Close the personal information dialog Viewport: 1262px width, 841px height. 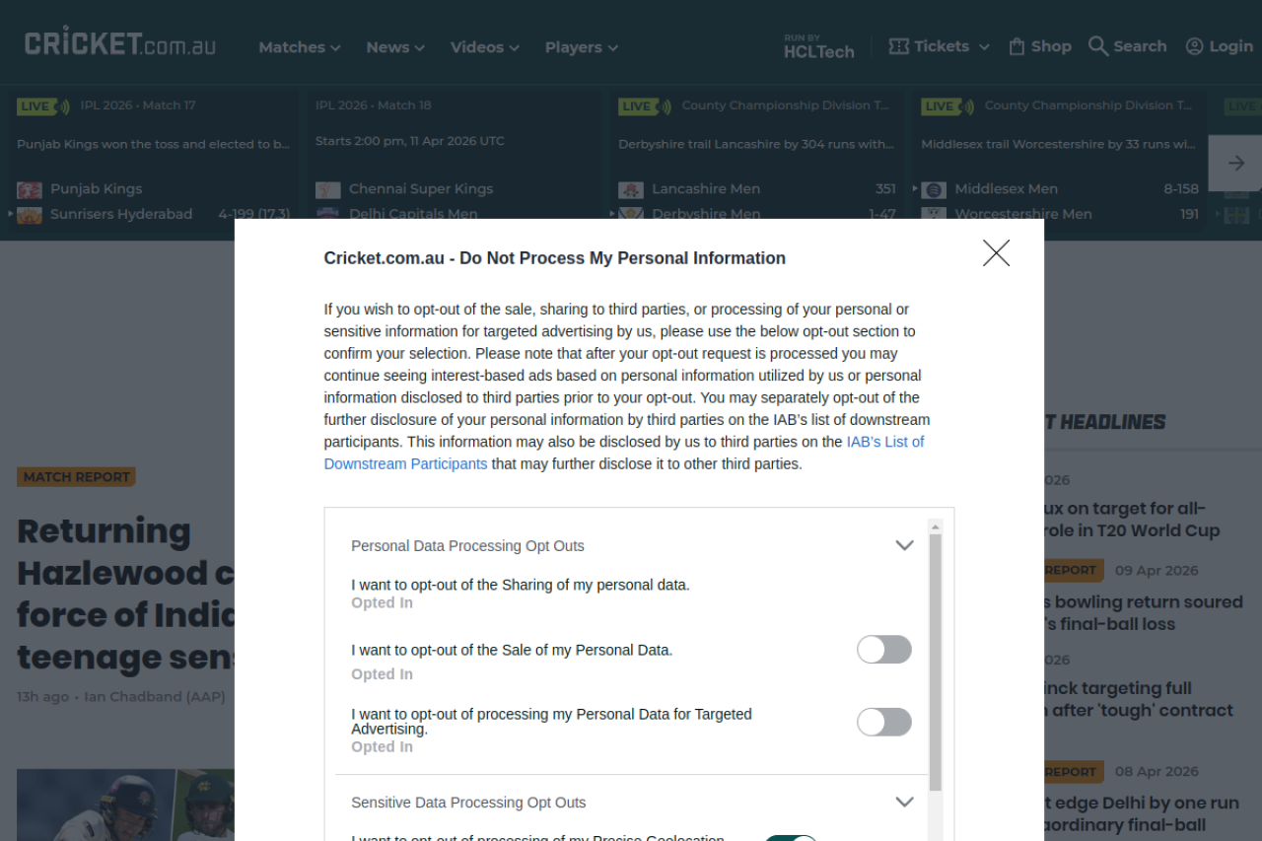[x=996, y=253]
